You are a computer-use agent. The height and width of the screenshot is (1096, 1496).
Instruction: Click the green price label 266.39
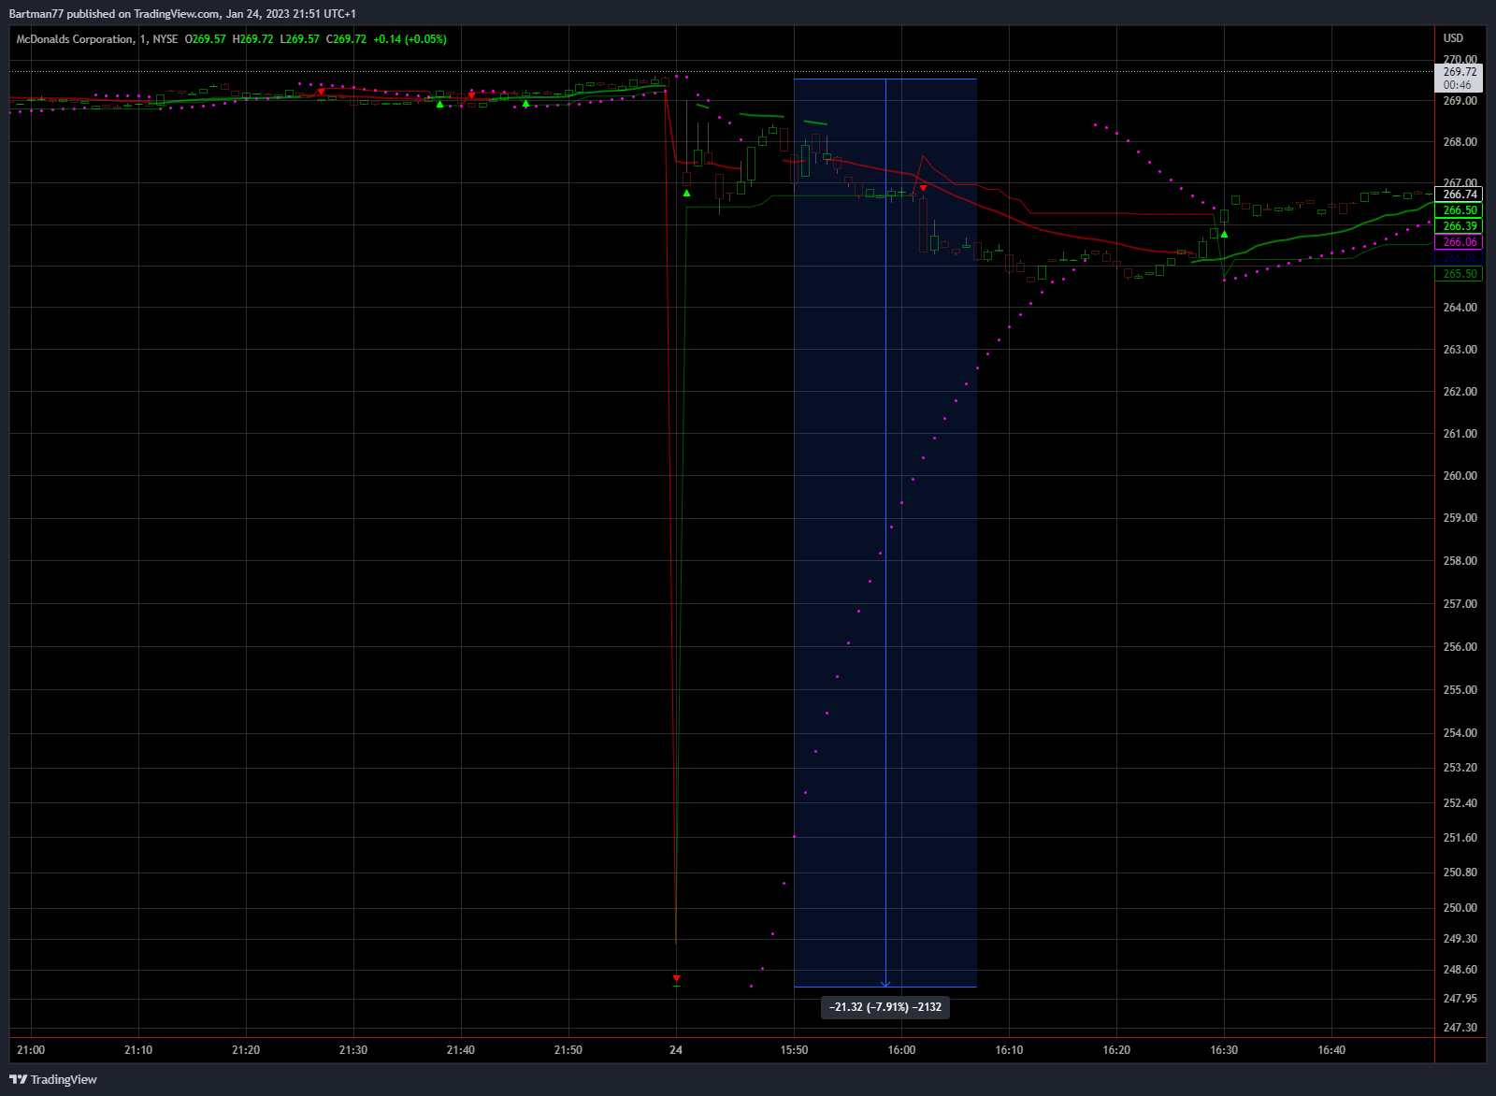point(1460,226)
